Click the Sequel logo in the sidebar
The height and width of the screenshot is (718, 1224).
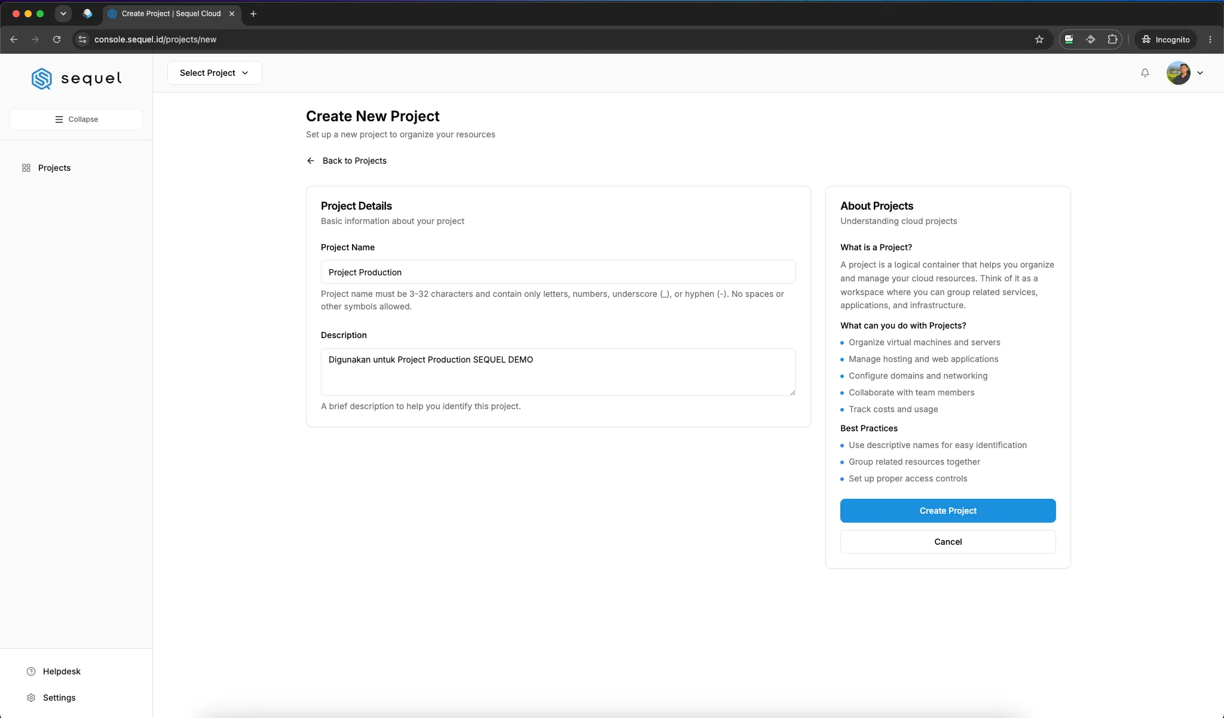(x=76, y=78)
